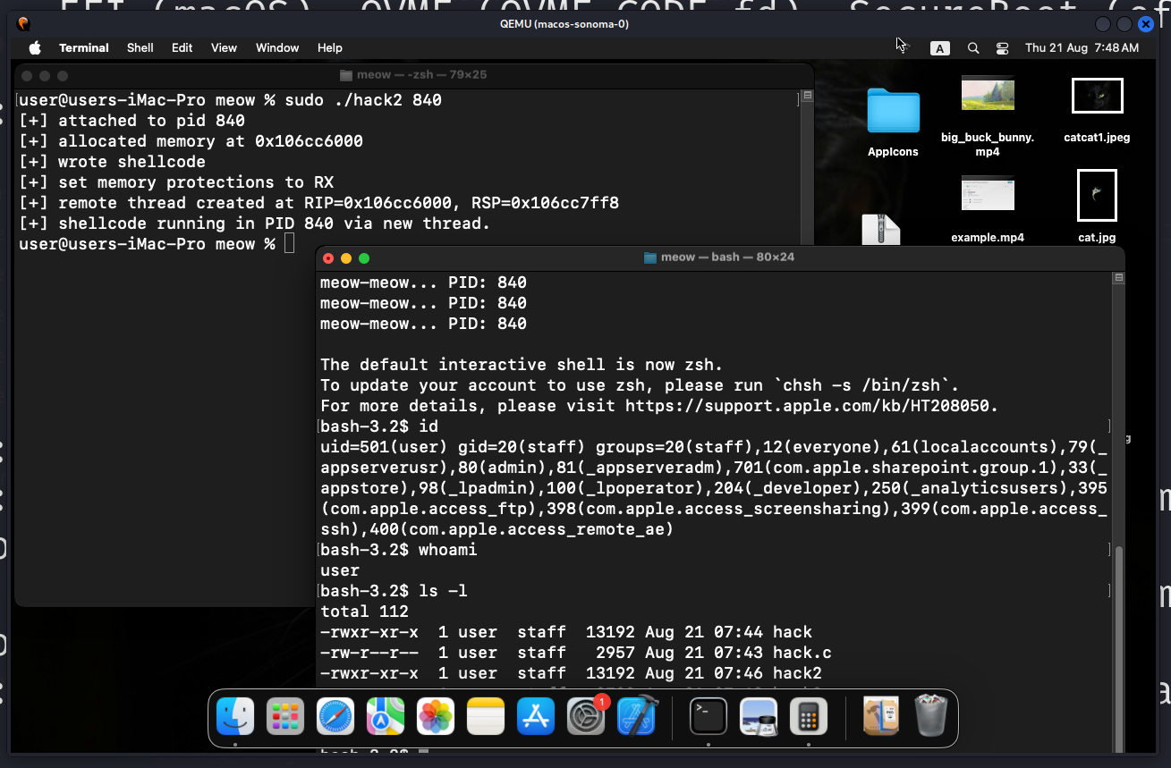The width and height of the screenshot is (1171, 768).
Task: Click the 'sudo ./hack2 840' command line
Action: (x=363, y=100)
